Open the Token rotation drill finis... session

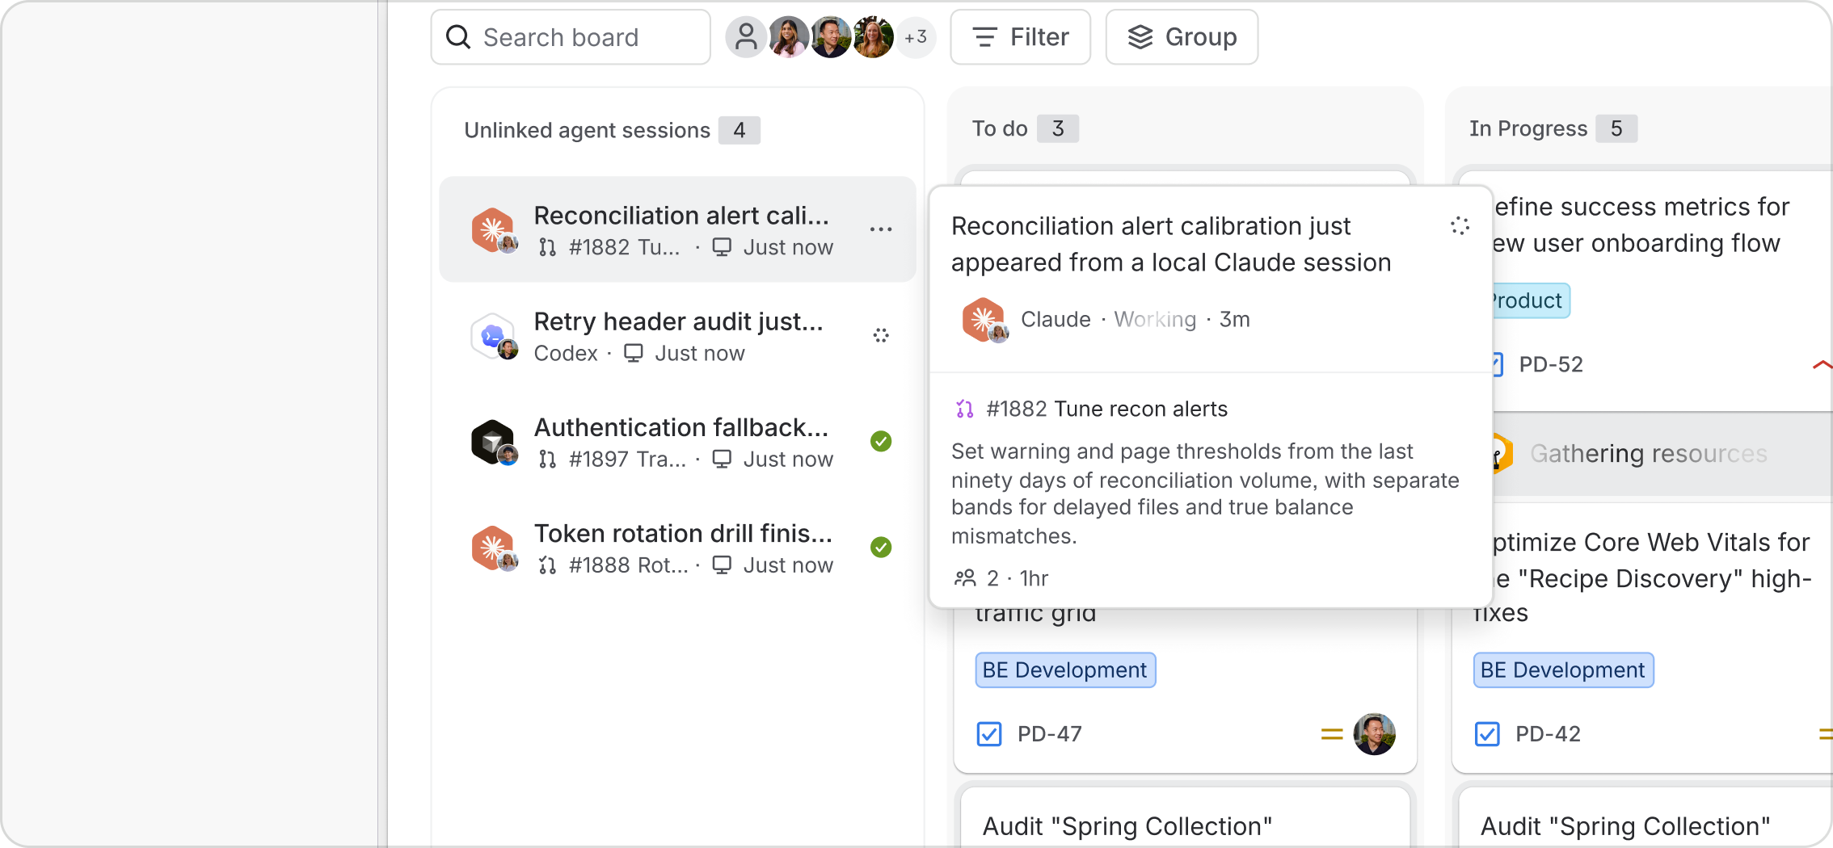click(677, 548)
